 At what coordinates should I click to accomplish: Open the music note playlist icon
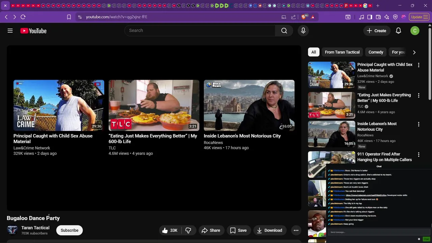pyautogui.click(x=361, y=17)
